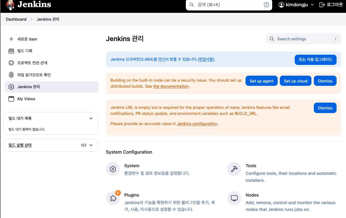The width and height of the screenshot is (346, 218).
Task: Click the gear icon beside Jenkins 관리
Action: coord(11,87)
